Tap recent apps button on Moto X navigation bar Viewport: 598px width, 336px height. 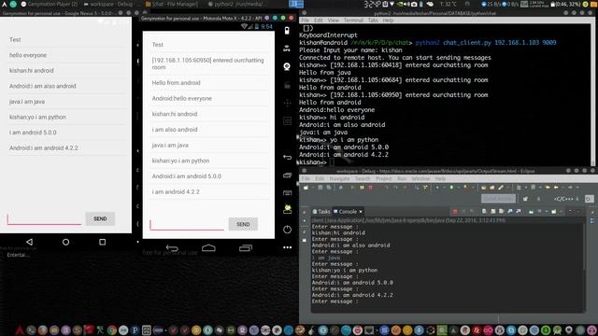click(246, 248)
